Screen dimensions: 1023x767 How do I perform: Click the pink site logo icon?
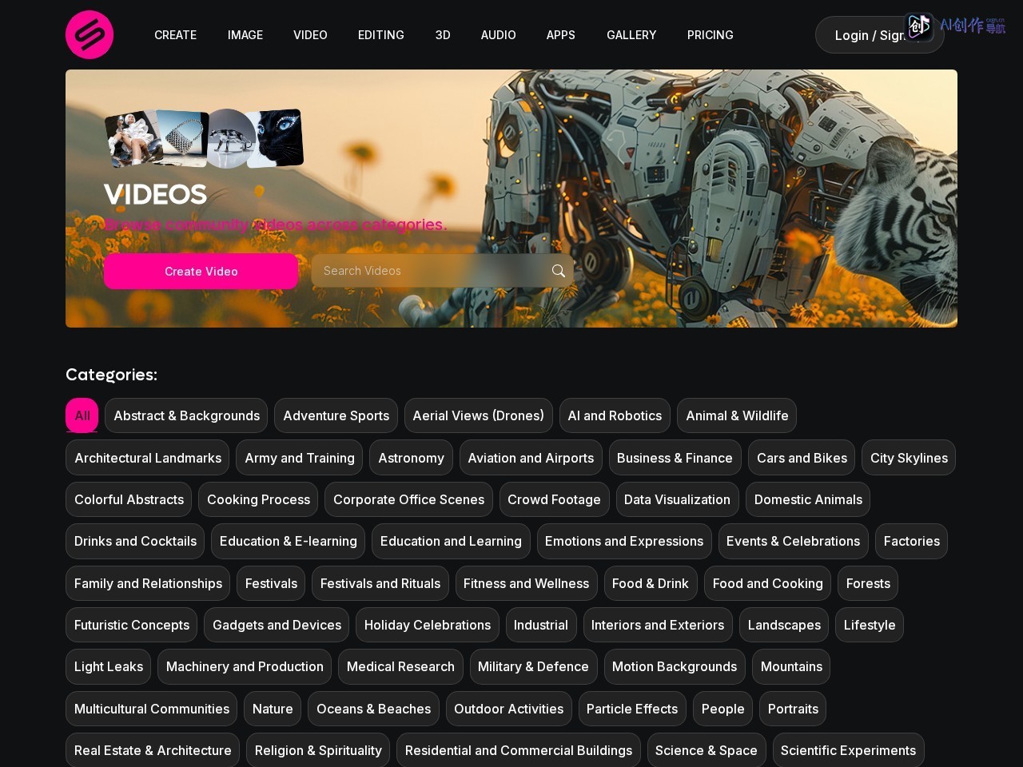click(90, 34)
